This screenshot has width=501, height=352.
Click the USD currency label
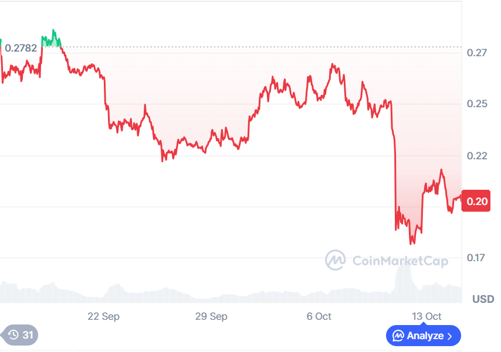point(483,299)
